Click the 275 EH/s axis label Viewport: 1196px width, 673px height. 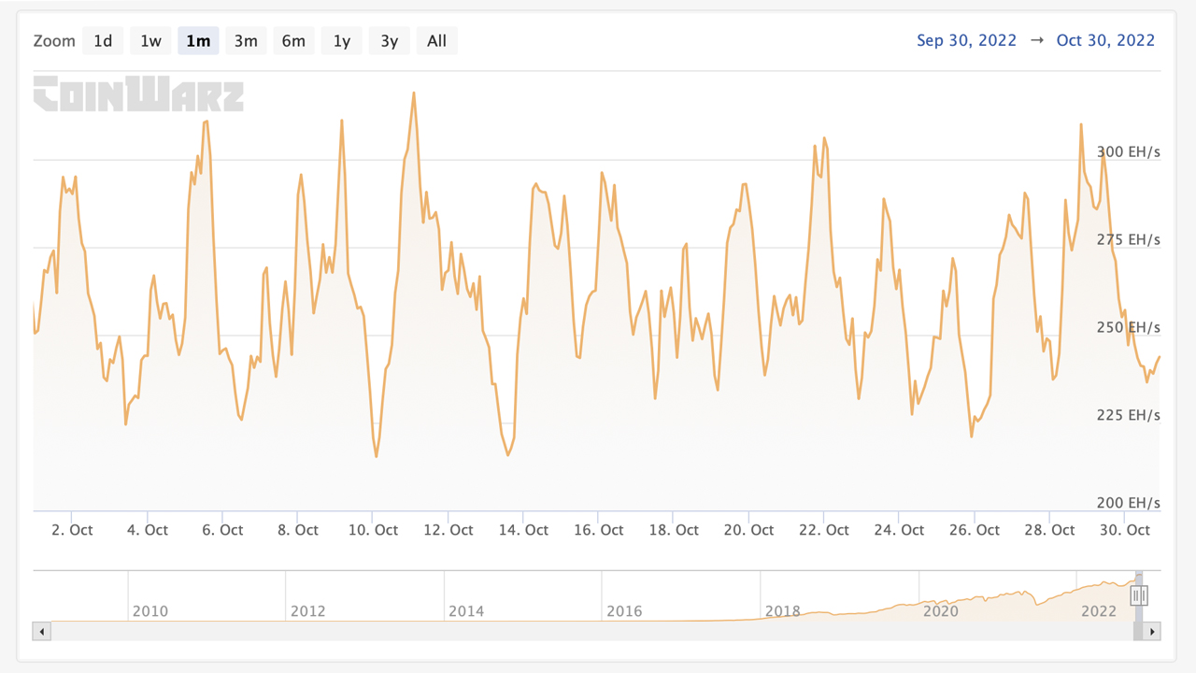[x=1129, y=240]
